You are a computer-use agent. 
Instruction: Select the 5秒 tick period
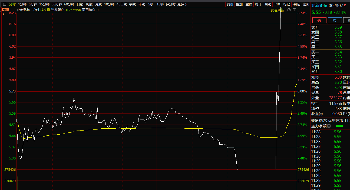(151, 4)
